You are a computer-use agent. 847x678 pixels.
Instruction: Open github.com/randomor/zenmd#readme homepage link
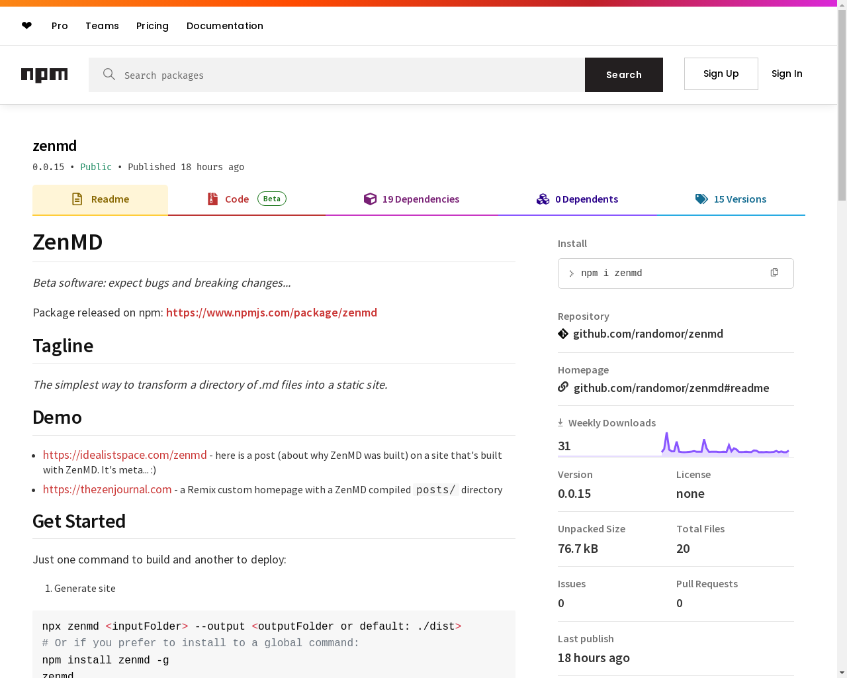point(671,388)
